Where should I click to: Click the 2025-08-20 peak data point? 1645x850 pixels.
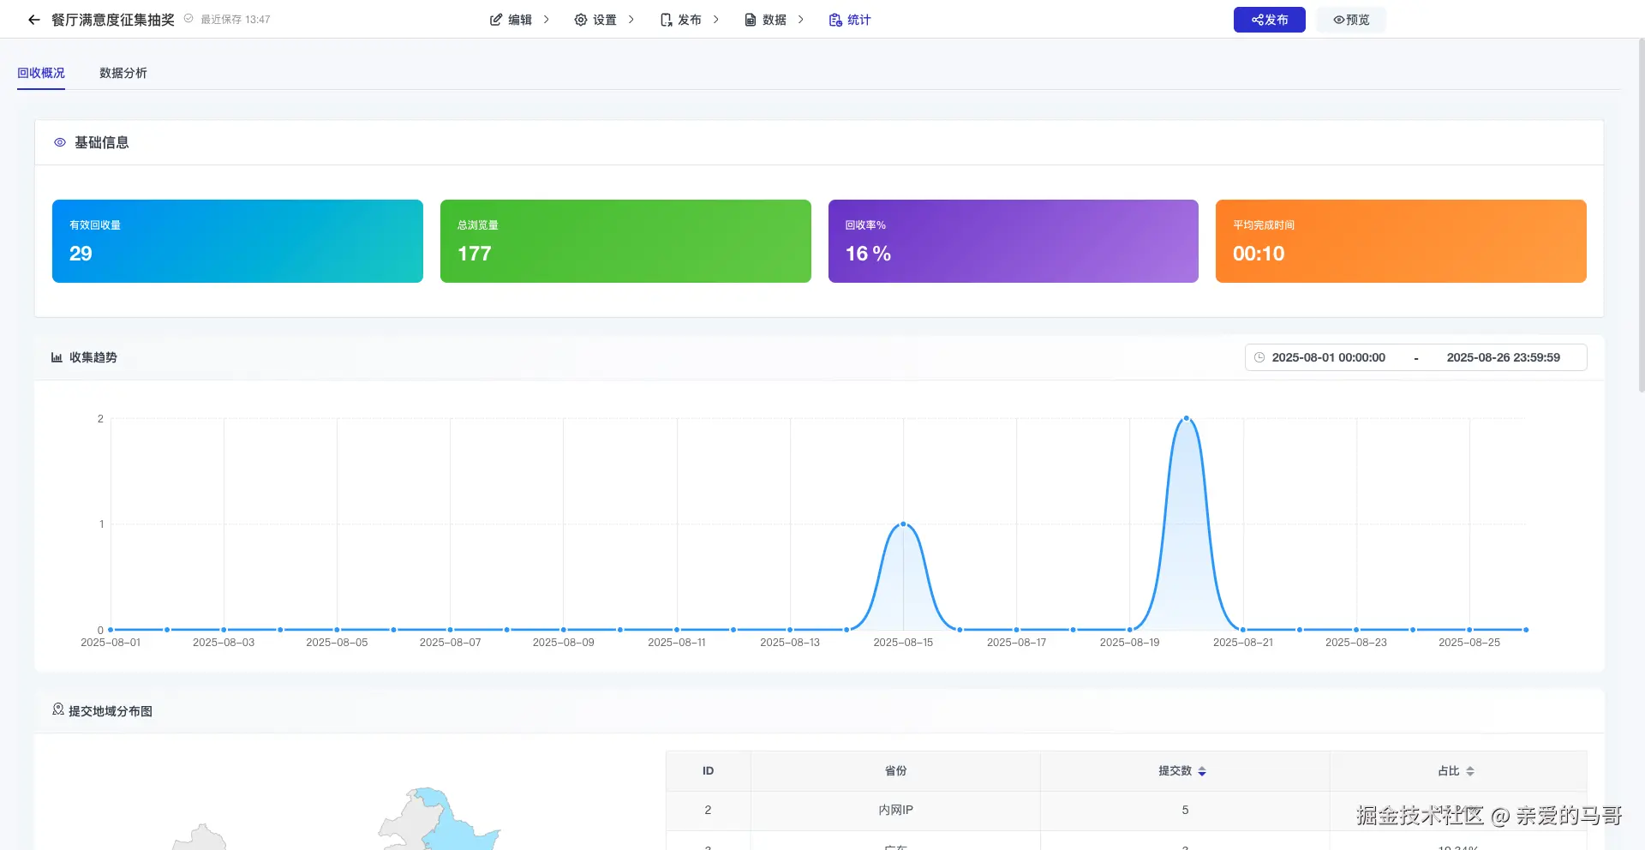click(1187, 418)
